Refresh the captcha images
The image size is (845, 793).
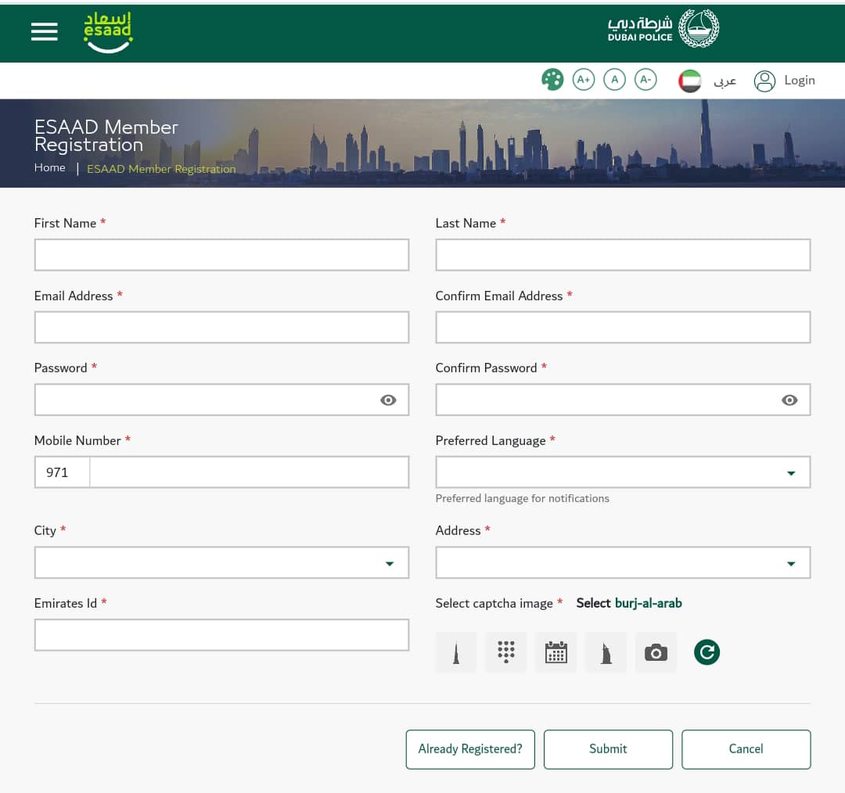[x=707, y=652]
